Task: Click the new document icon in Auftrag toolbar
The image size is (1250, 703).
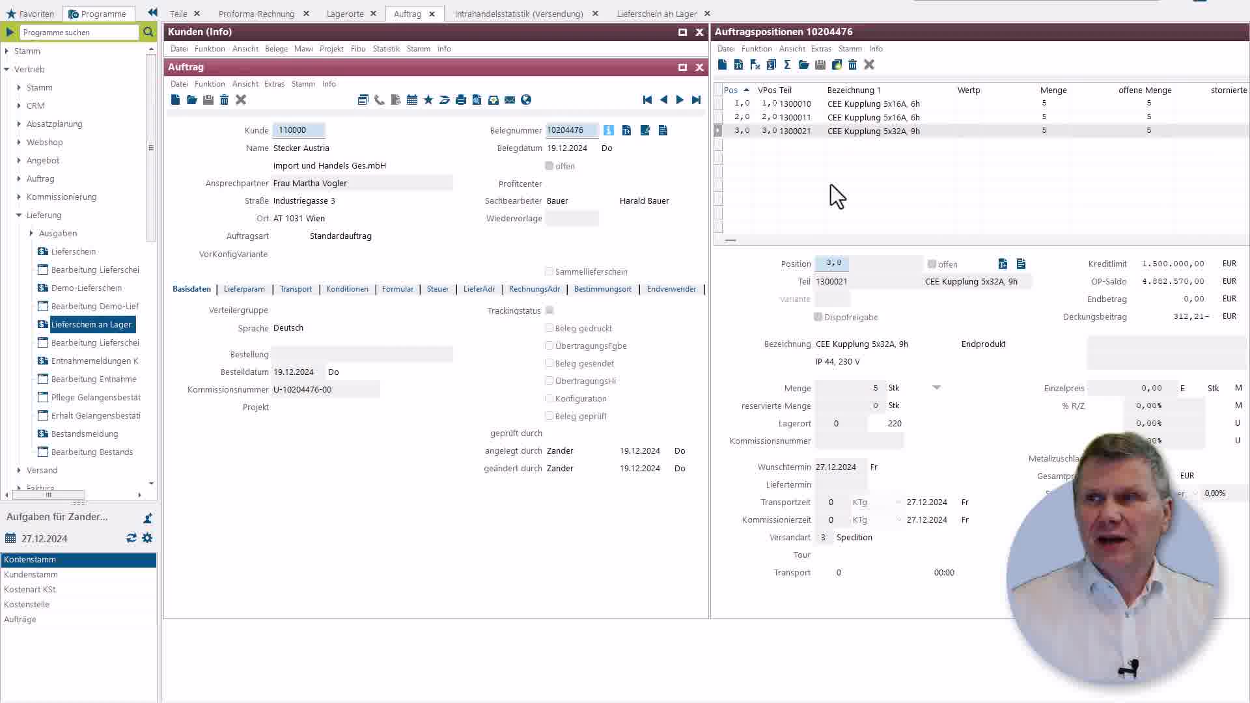Action: pyautogui.click(x=175, y=100)
